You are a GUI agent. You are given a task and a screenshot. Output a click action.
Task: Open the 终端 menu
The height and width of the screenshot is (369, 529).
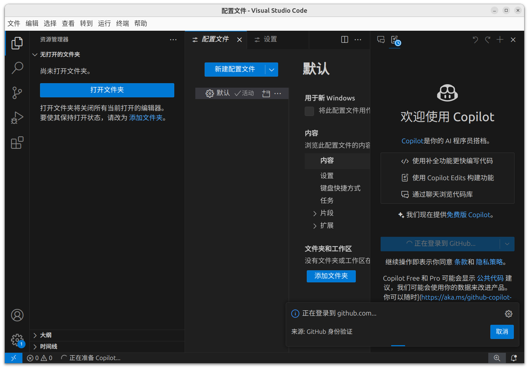click(123, 23)
